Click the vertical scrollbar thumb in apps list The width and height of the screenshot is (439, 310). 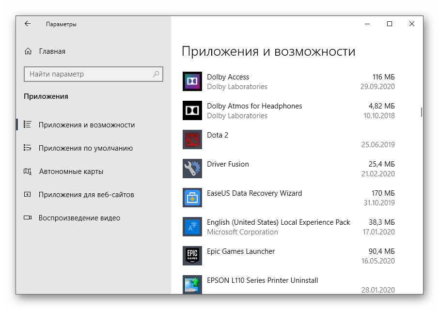(x=421, y=112)
